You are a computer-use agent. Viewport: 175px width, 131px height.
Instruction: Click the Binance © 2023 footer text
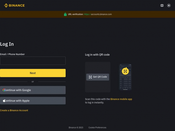(x=76, y=128)
